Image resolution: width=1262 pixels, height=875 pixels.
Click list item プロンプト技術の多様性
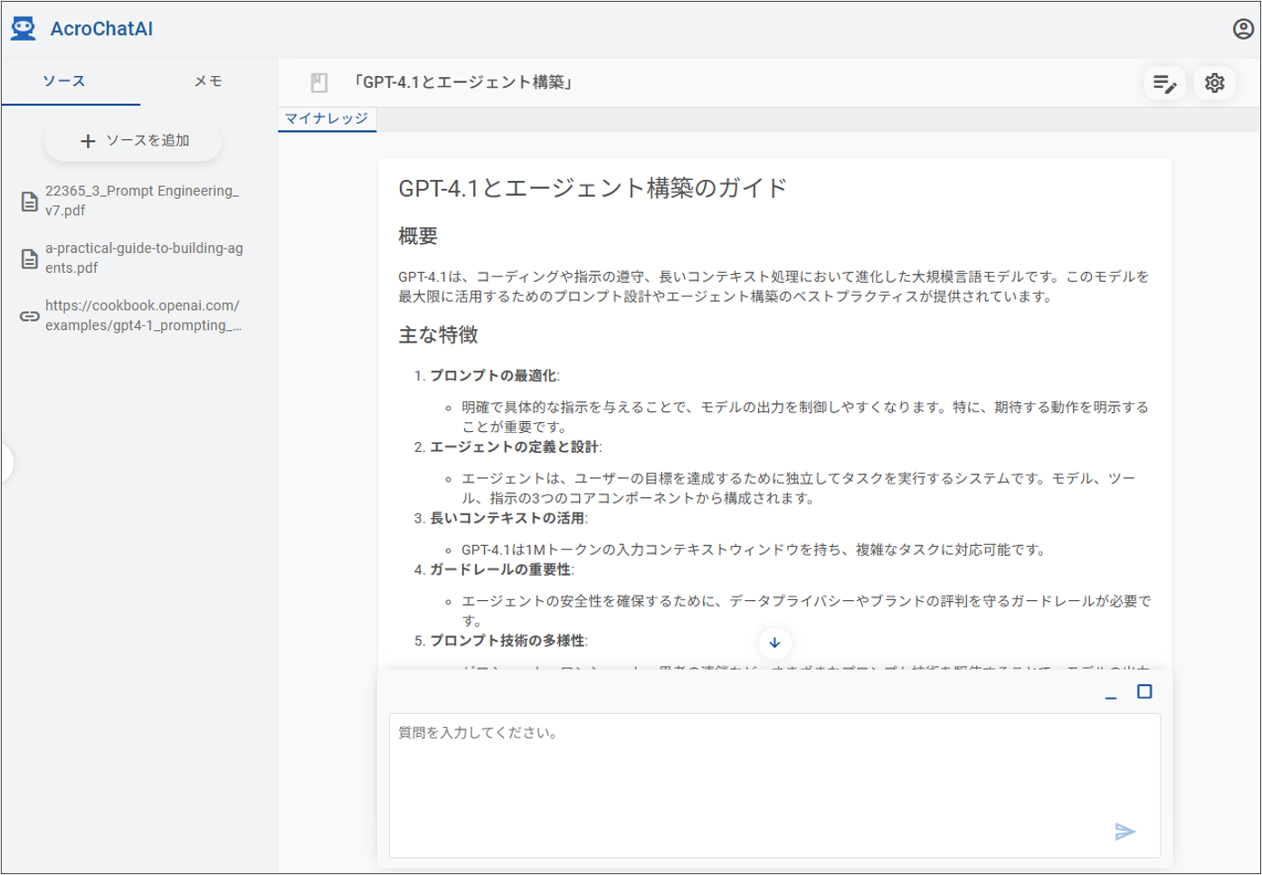point(508,641)
